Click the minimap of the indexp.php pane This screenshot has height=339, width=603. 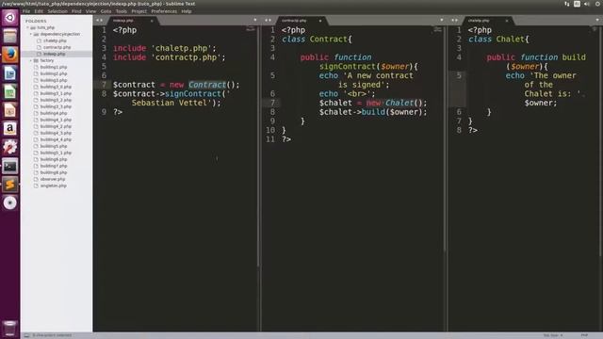(251, 29)
